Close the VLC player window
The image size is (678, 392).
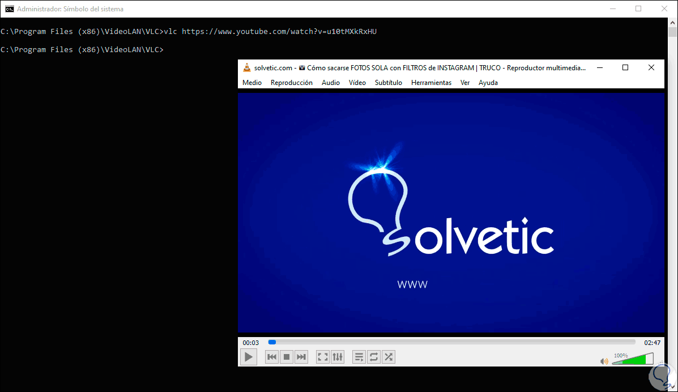pos(651,67)
